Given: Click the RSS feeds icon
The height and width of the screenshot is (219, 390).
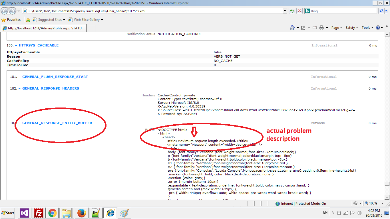Looking at the screenshot, I should point(303,28).
